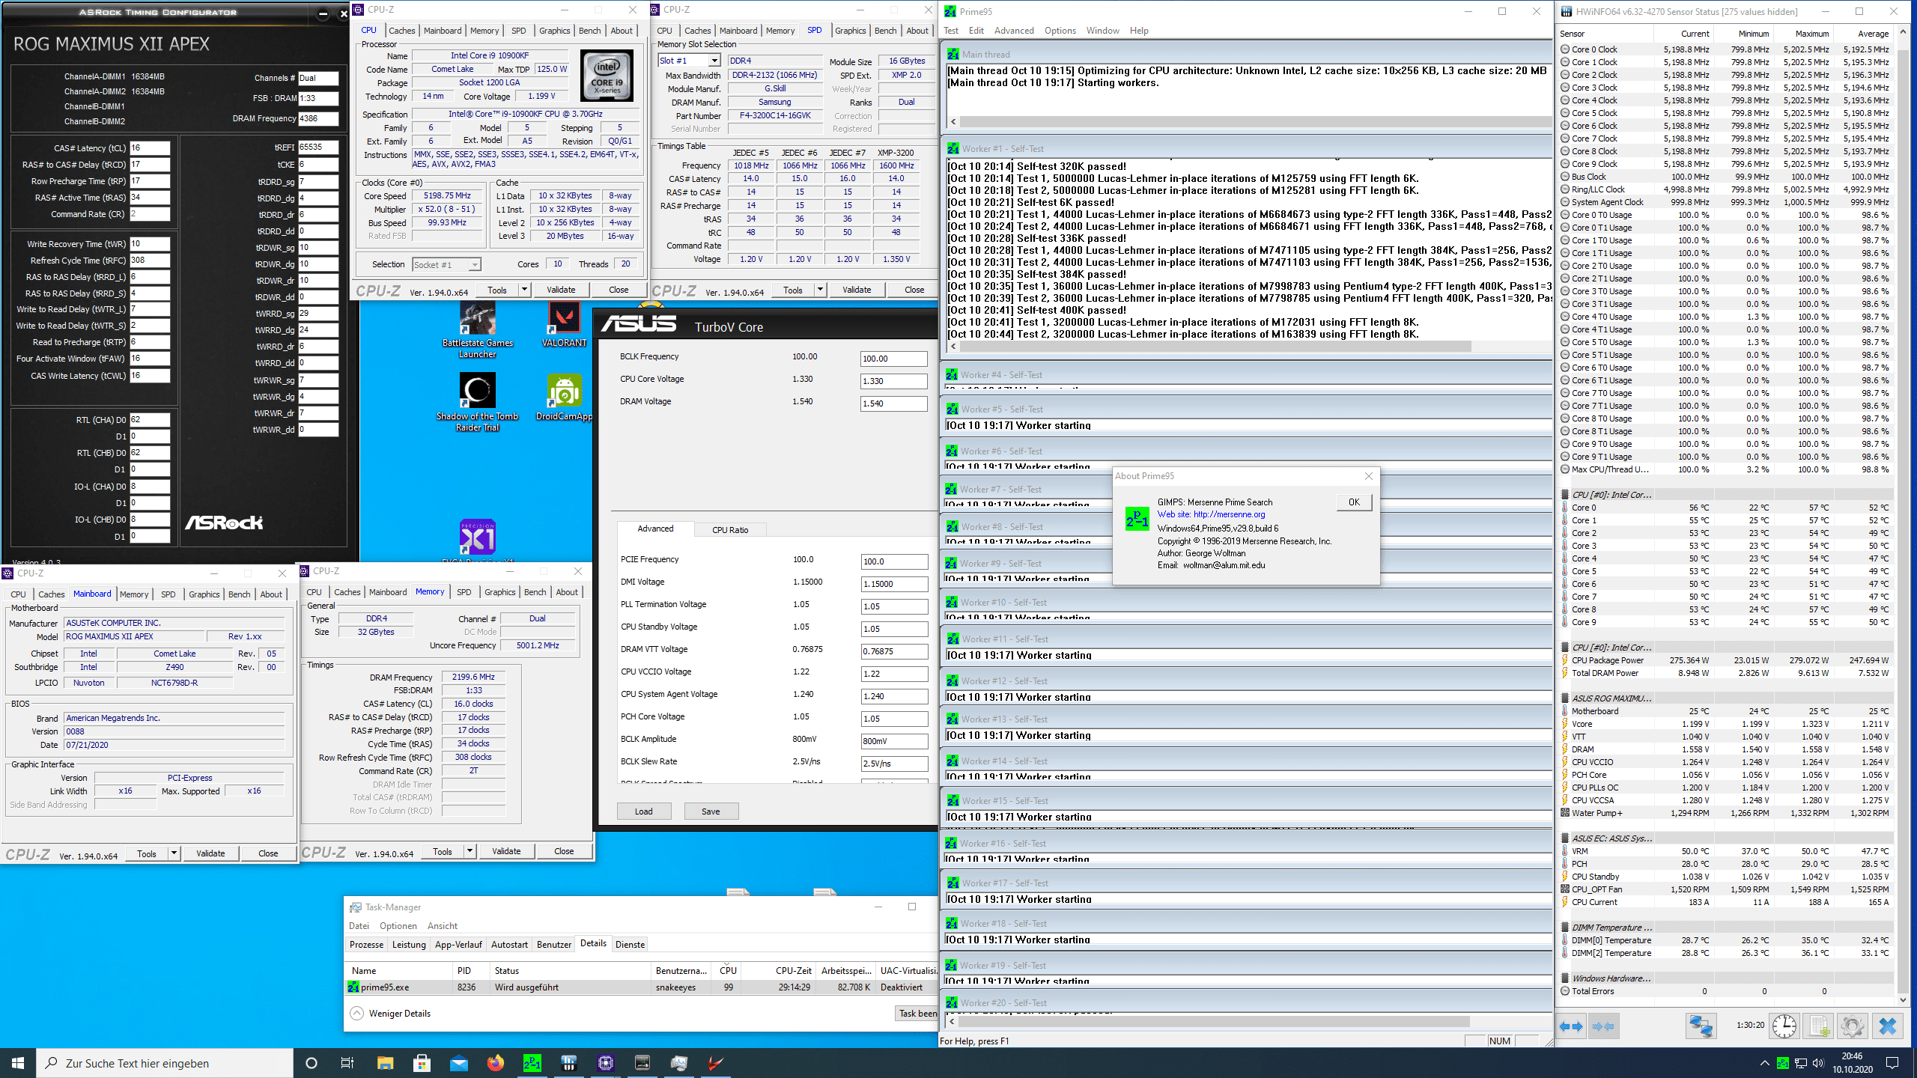Select prime95.exe row in Task Manager
Screen dimensions: 1917x1078
(642, 987)
